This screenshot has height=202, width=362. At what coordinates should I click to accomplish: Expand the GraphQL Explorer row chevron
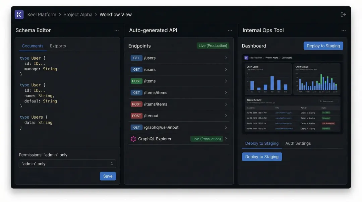(x=227, y=139)
